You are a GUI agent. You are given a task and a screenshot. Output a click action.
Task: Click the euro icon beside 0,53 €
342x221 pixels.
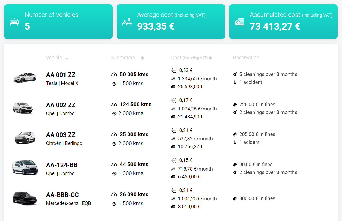coord(174,70)
